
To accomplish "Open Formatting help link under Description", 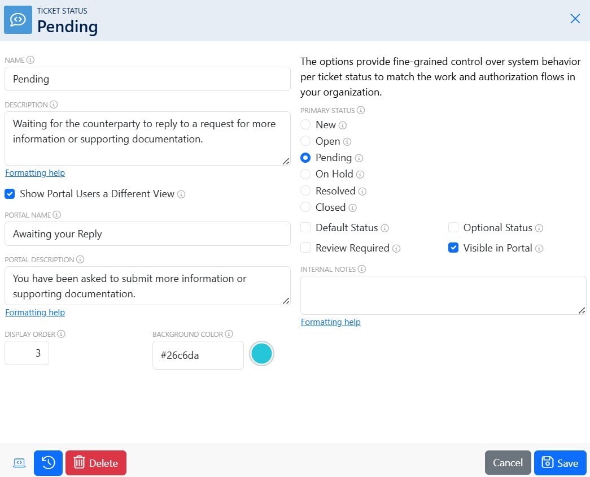I will (x=35, y=172).
